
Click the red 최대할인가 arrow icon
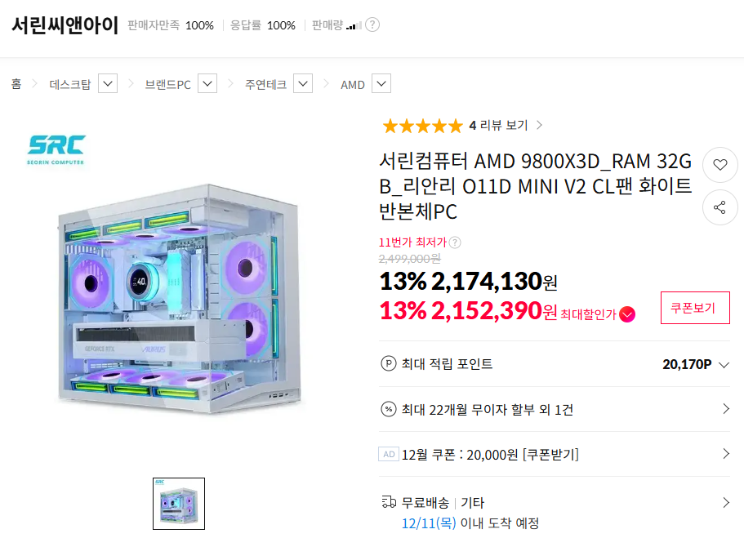(x=627, y=314)
